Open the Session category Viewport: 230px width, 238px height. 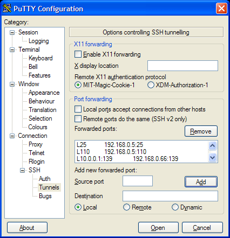(x=28, y=32)
